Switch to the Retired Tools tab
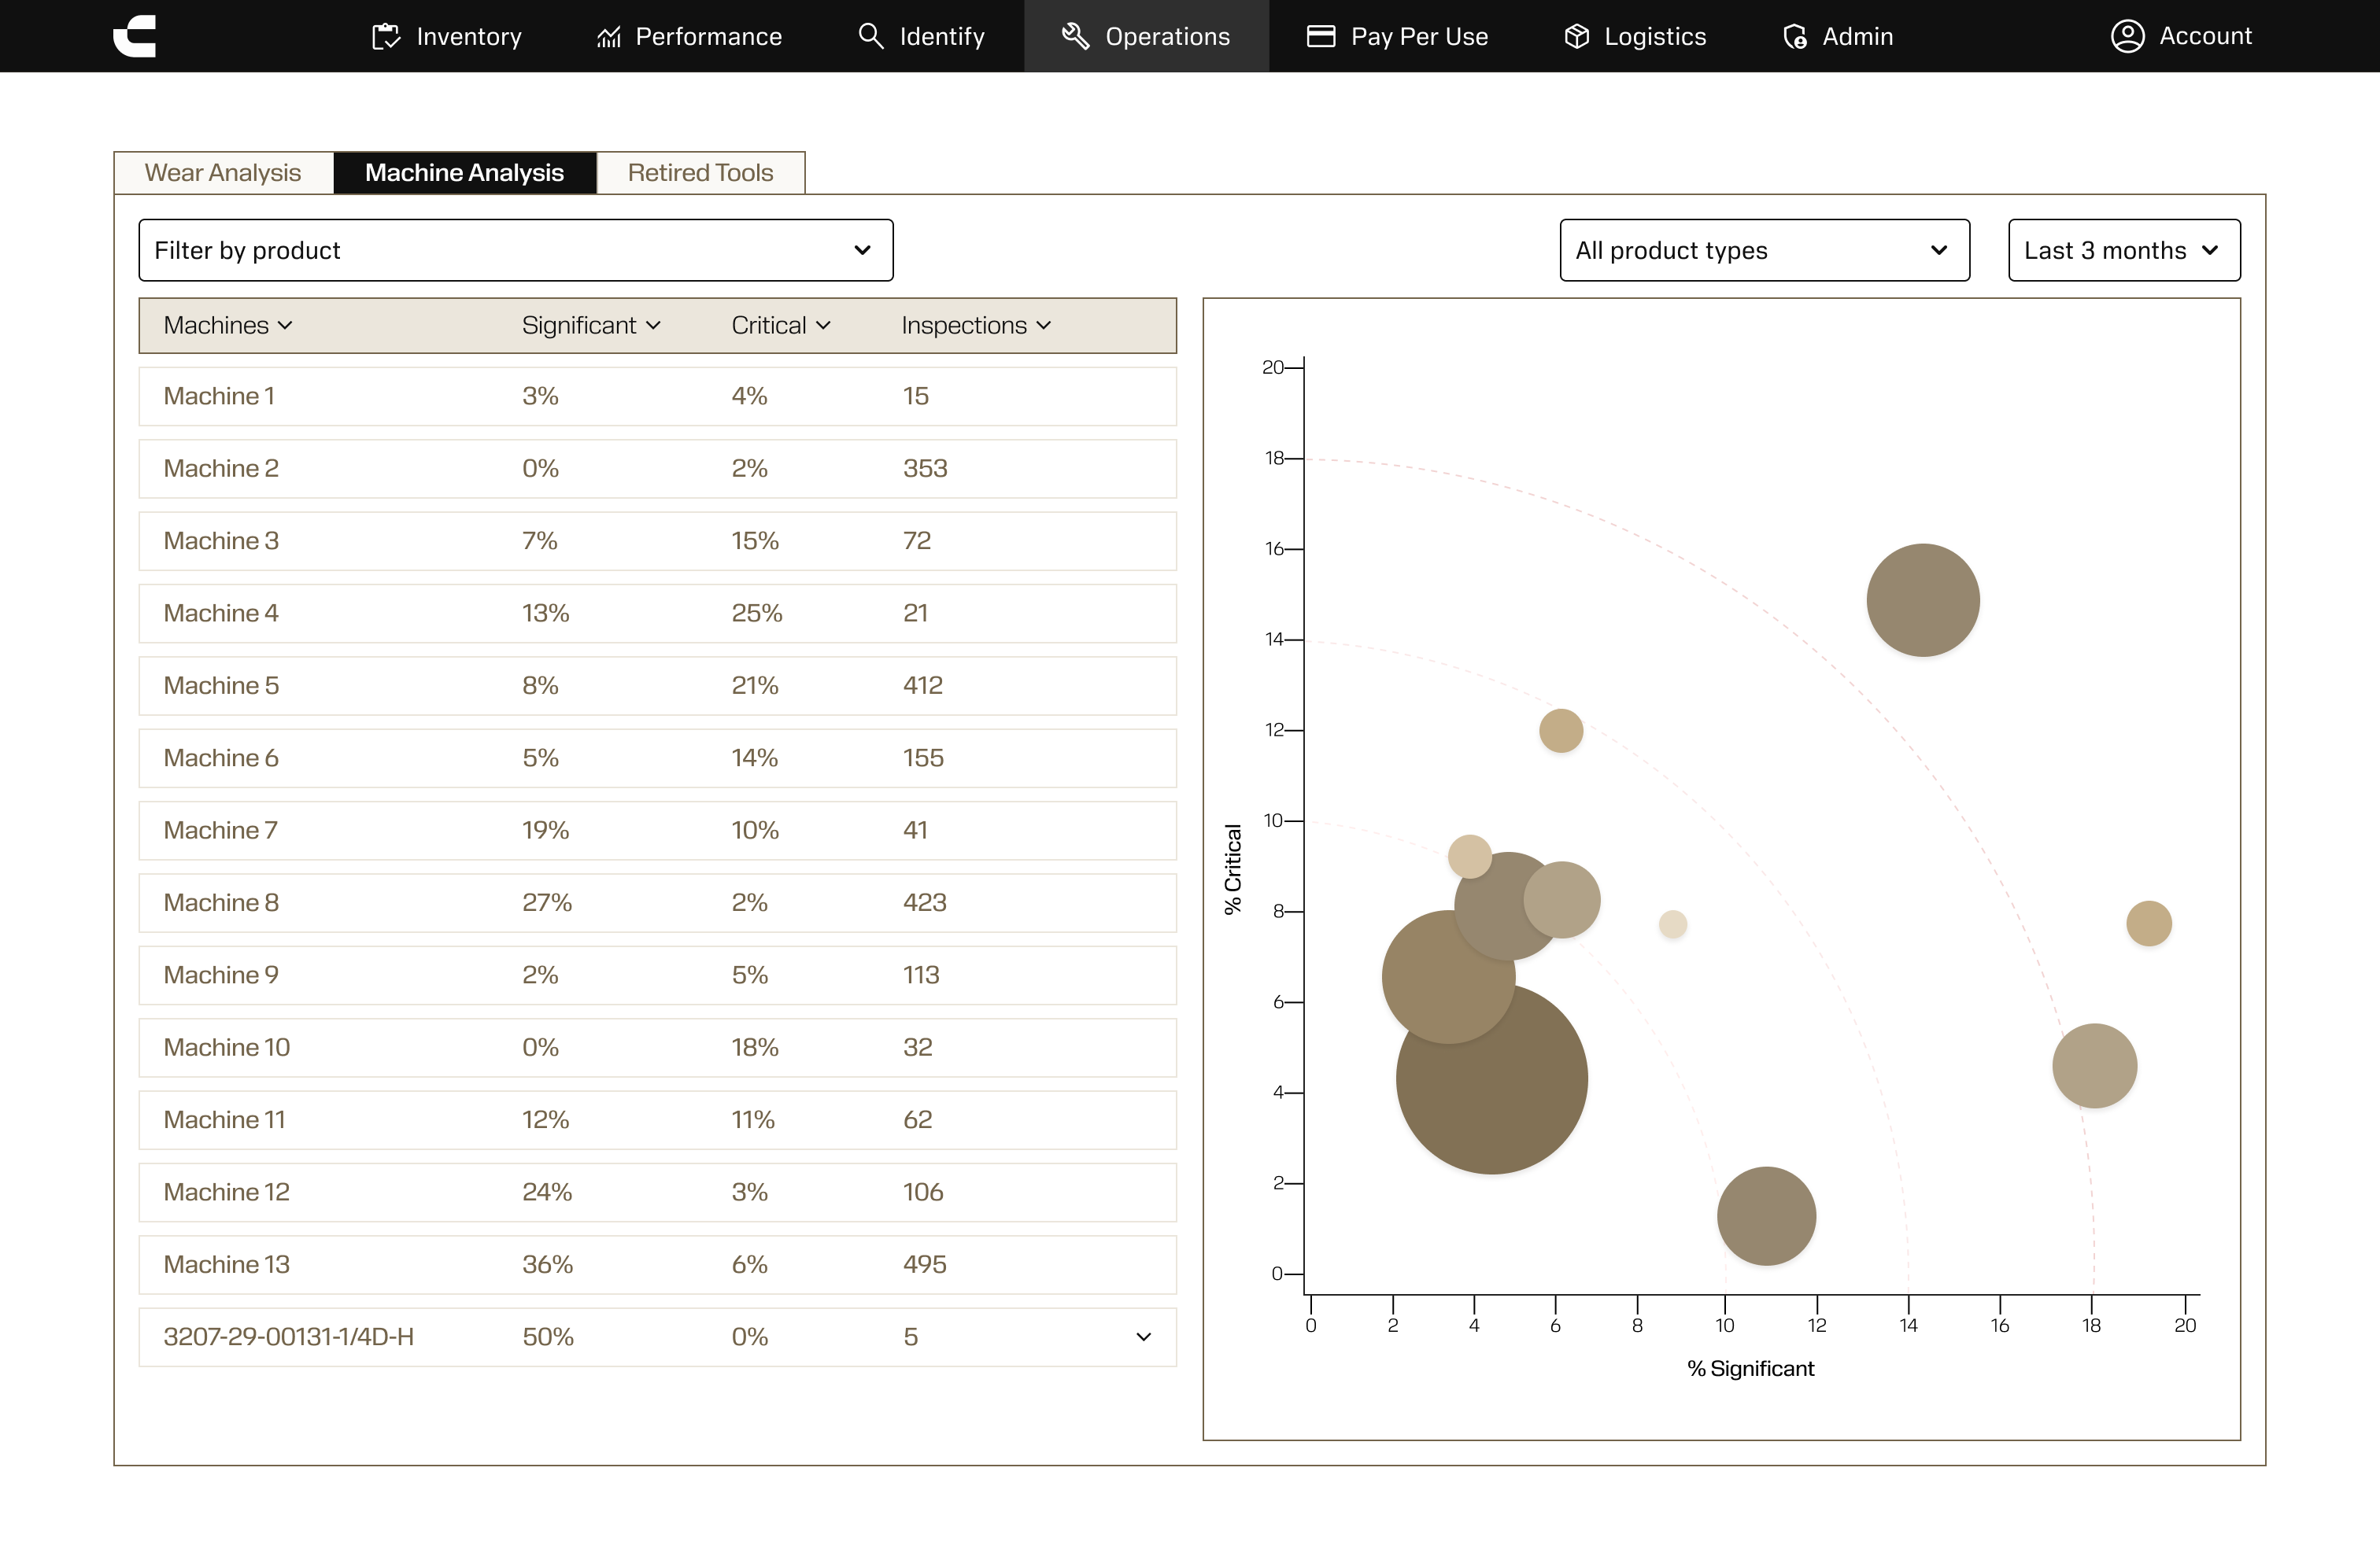 [700, 173]
